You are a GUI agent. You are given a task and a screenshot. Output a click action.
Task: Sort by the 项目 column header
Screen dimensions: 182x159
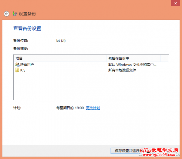point(60,58)
